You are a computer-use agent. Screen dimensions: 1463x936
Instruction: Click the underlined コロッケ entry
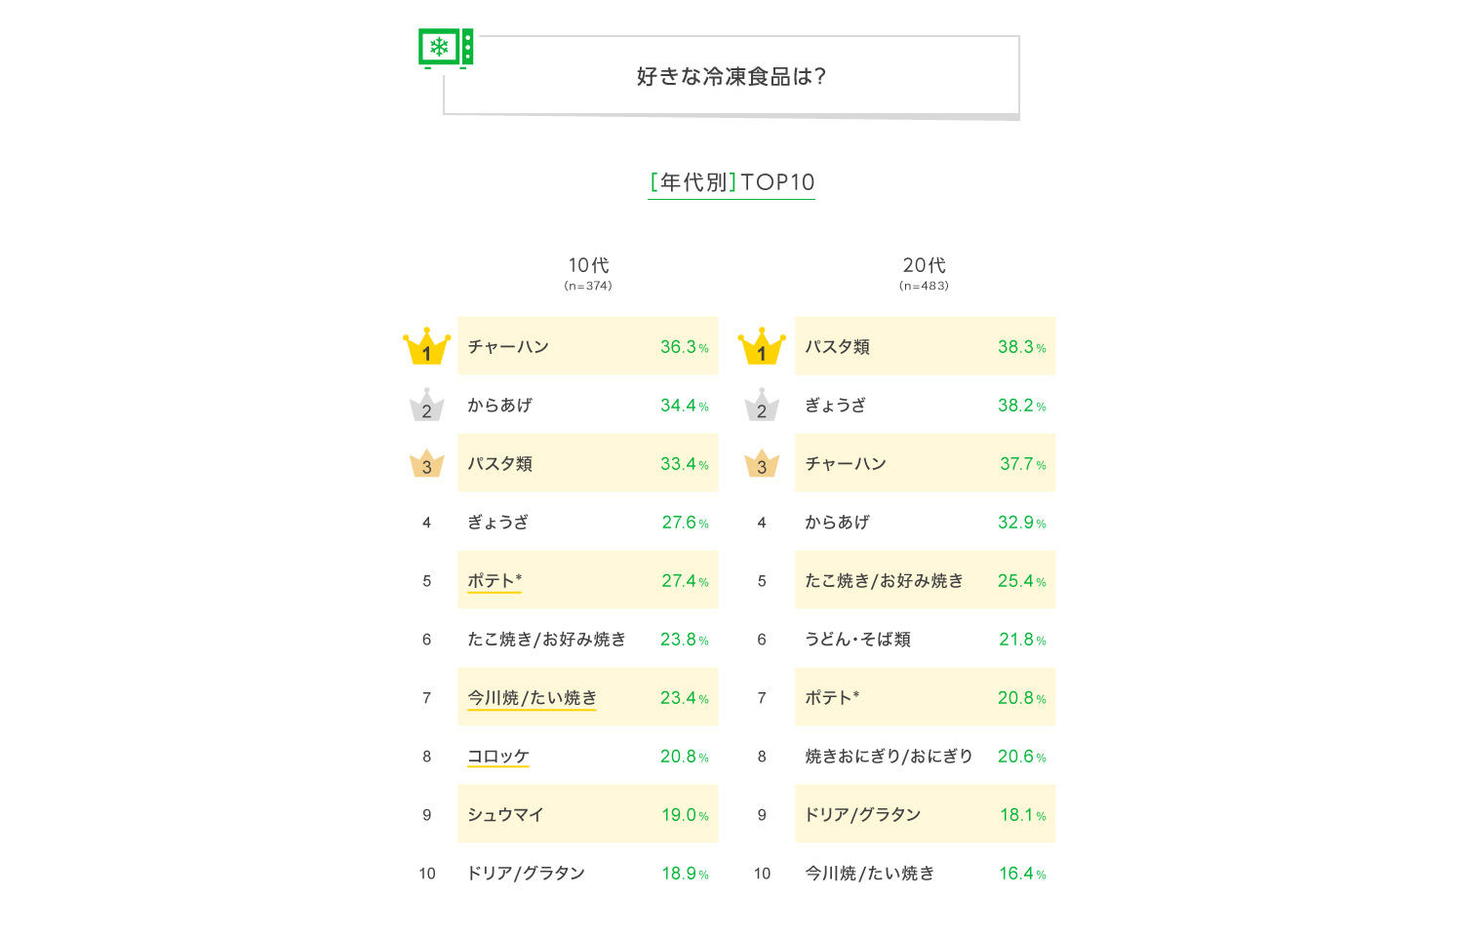coord(498,757)
